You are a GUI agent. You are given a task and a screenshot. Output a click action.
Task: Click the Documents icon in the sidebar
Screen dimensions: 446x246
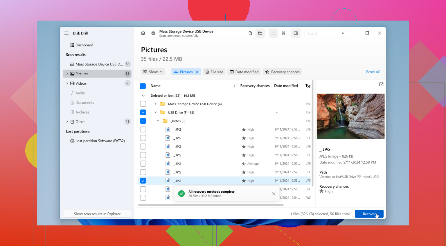pyautogui.click(x=72, y=103)
